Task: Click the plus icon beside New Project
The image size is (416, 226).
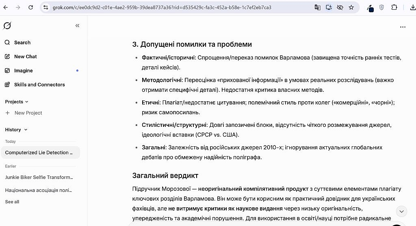Action: point(8,113)
